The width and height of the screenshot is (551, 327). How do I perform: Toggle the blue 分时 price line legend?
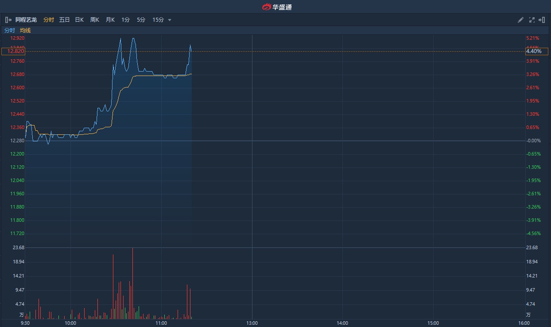coord(9,30)
